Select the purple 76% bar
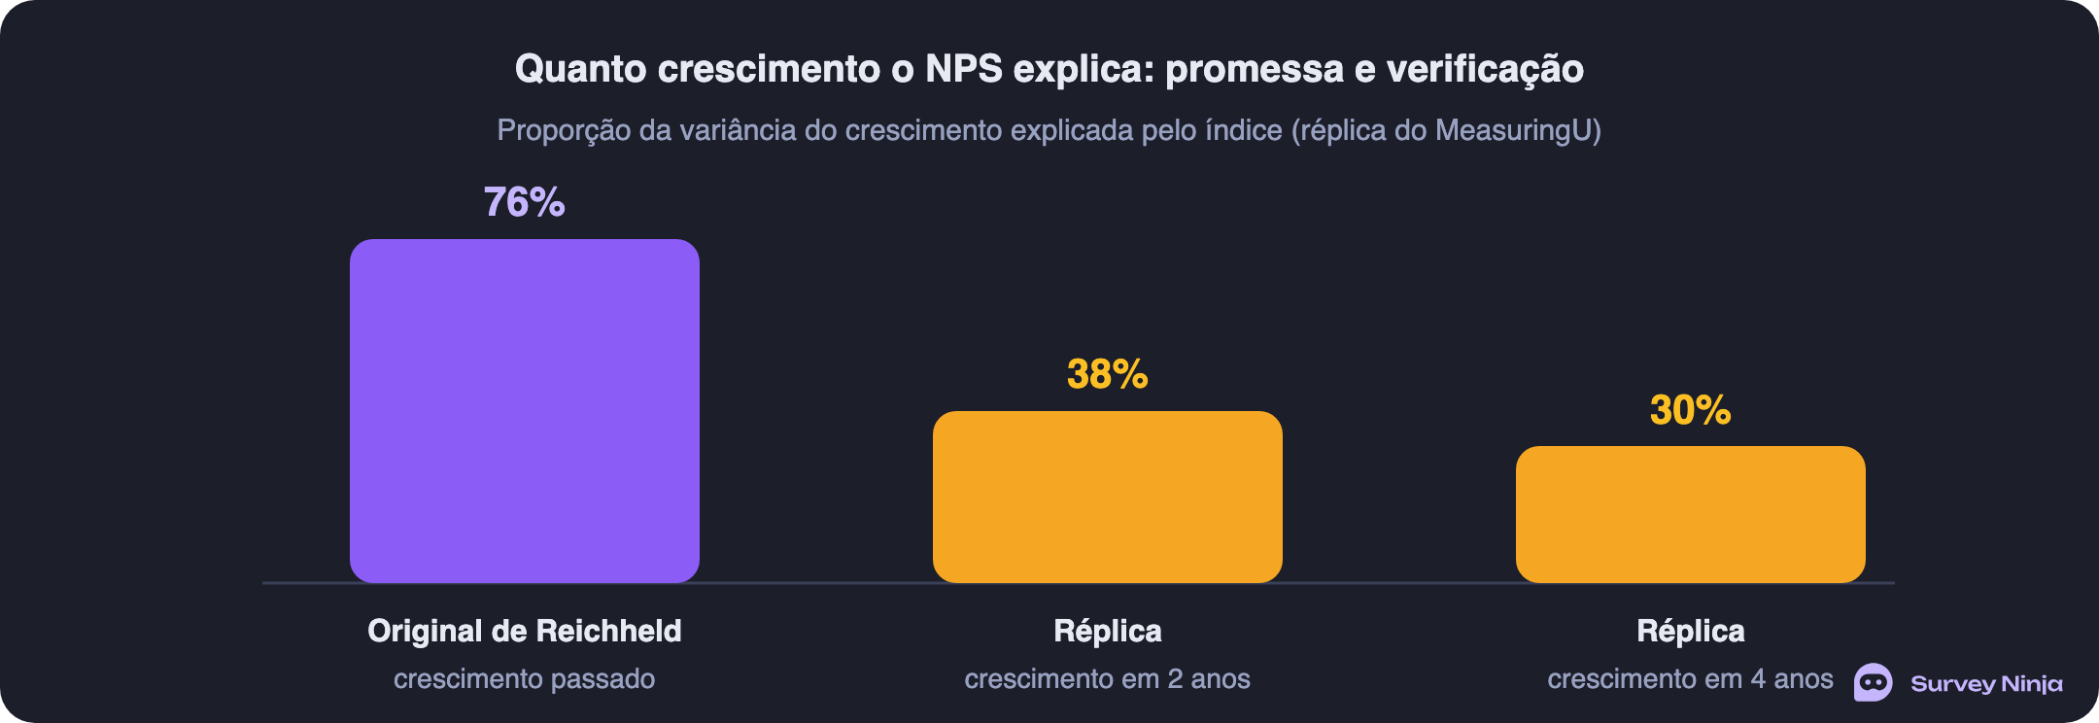 pos(525,411)
